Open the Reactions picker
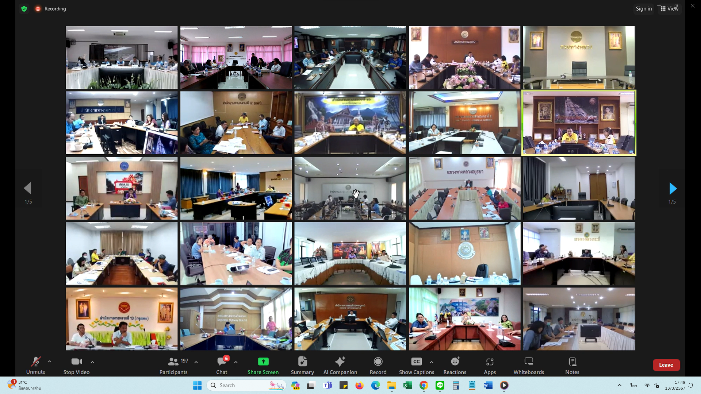Screen dimensions: 701x394 (455, 365)
